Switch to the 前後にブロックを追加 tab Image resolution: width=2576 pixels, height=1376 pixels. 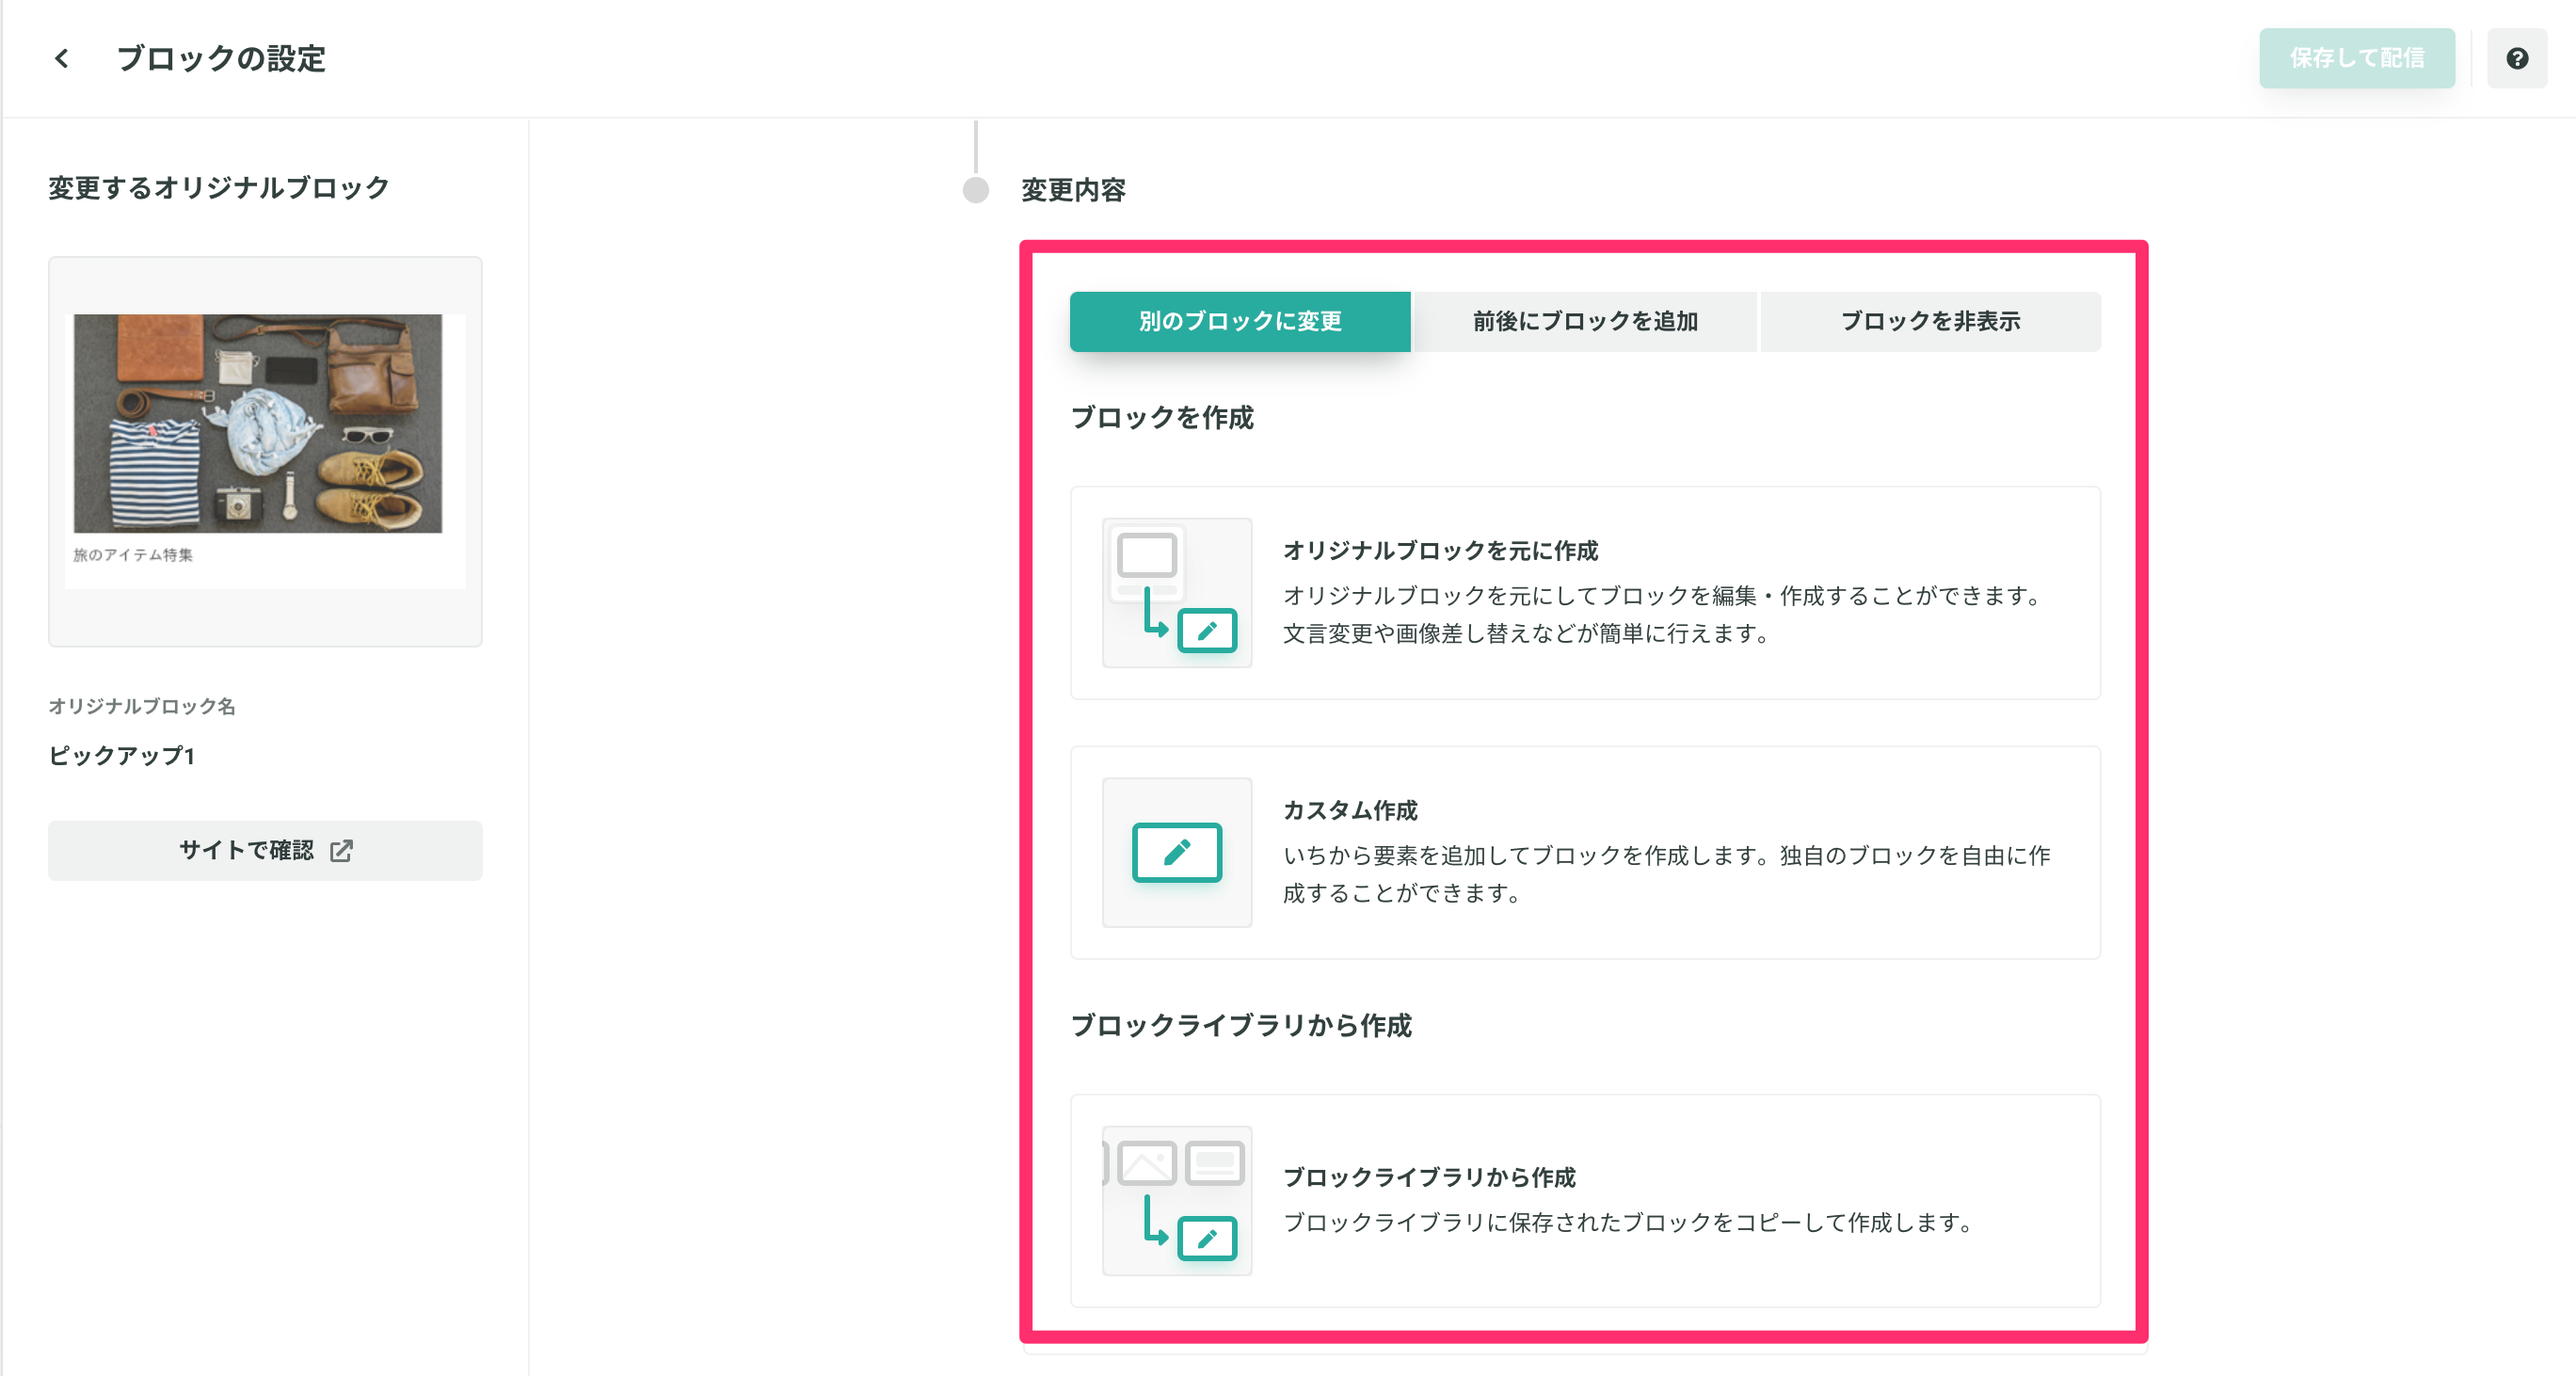point(1584,321)
